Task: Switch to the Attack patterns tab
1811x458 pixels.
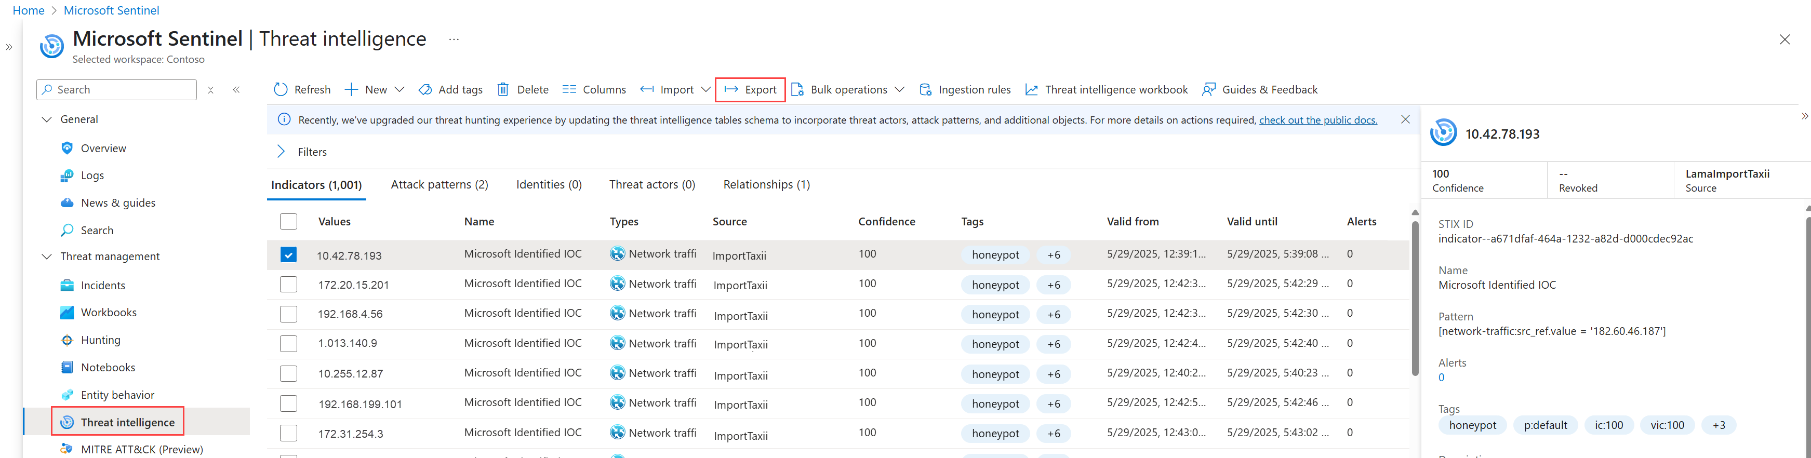Action: coord(440,185)
